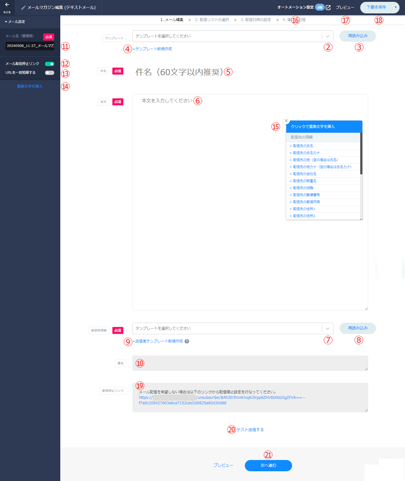Viewport: 405px width, 481px height.
Task: Click the 次へ進む button
Action: (x=268, y=465)
